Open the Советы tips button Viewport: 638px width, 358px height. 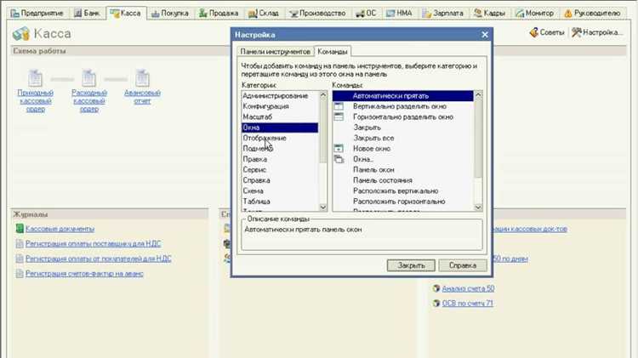click(546, 32)
